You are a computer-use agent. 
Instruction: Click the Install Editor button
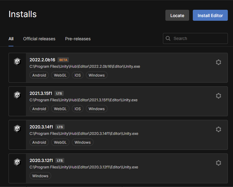[210, 15]
